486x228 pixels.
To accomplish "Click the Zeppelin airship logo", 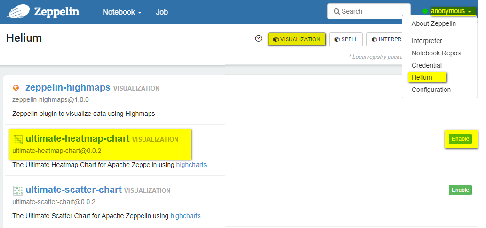I will pos(18,11).
